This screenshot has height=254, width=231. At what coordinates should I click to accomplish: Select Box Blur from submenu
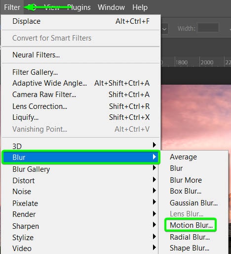tap(186, 191)
